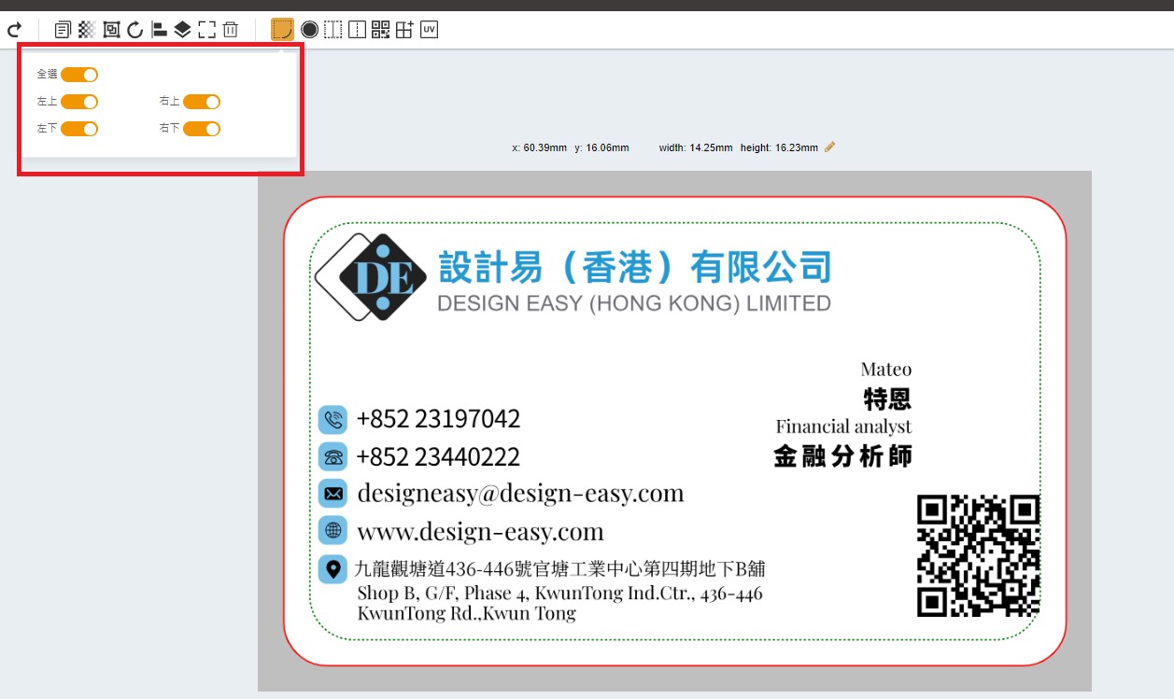Click the QR code tool icon
Screen dimensions: 1174x699
(x=380, y=30)
